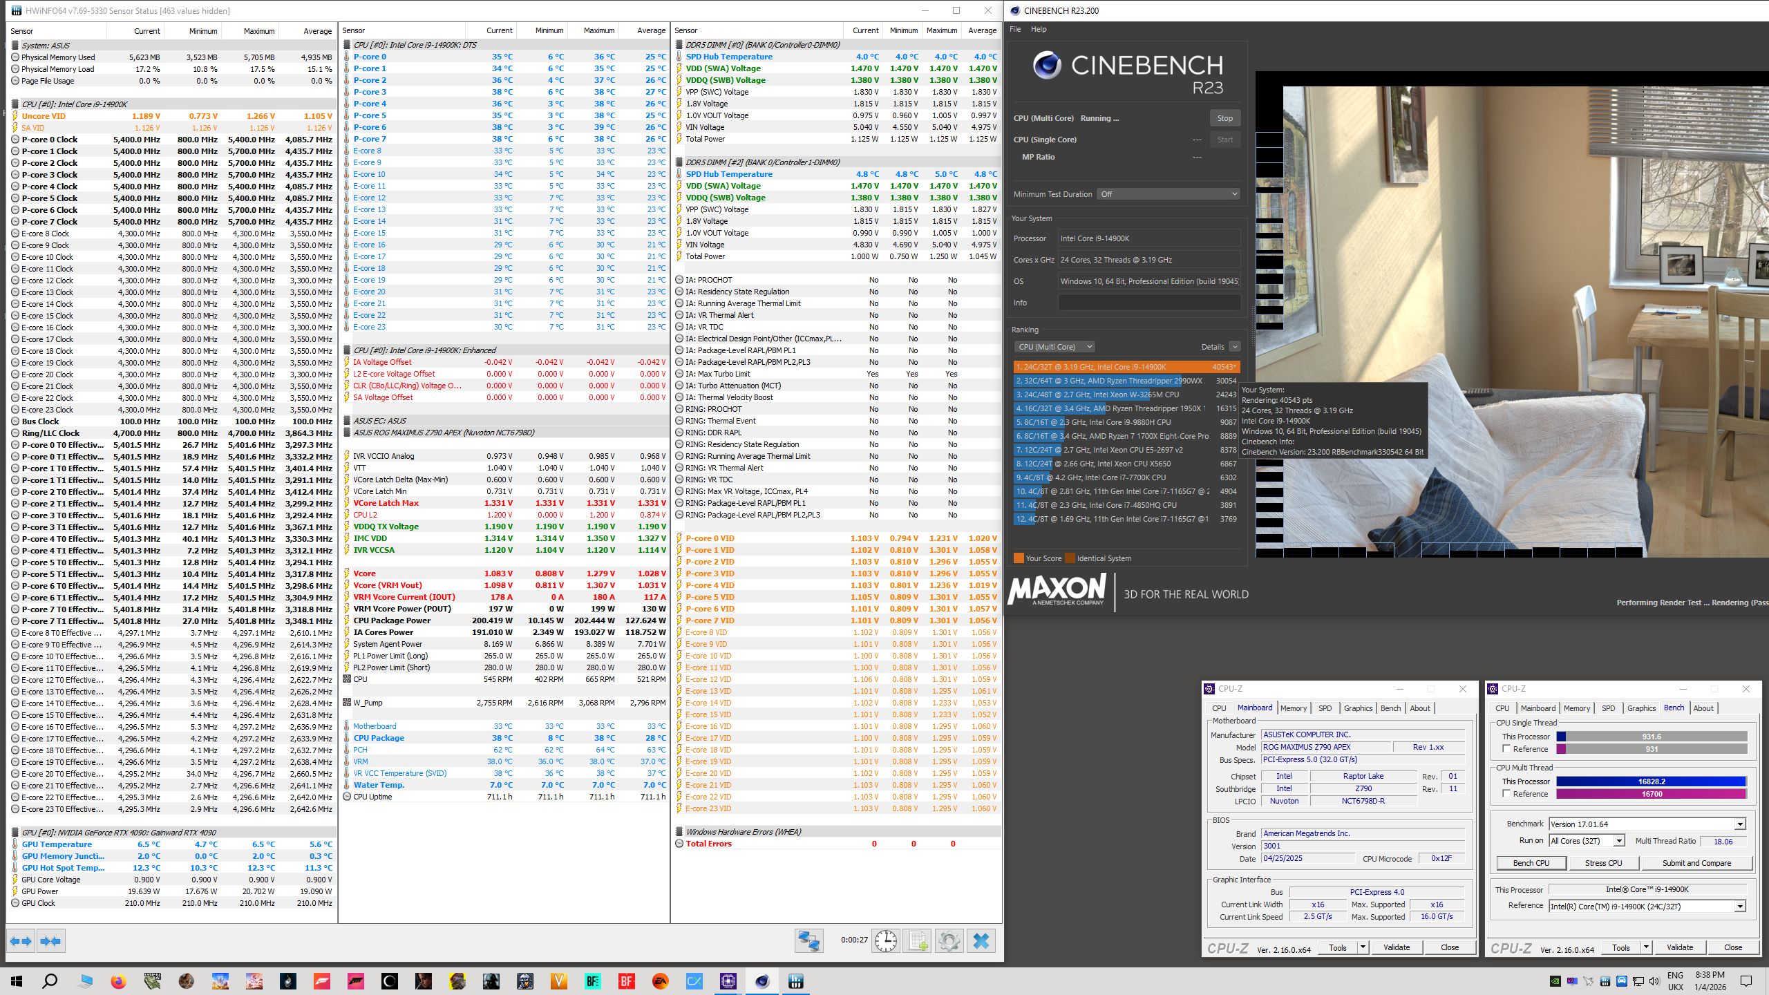This screenshot has width=1769, height=995.
Task: Enable Reference checkbox under CPU Multi Thread
Action: [x=1506, y=794]
